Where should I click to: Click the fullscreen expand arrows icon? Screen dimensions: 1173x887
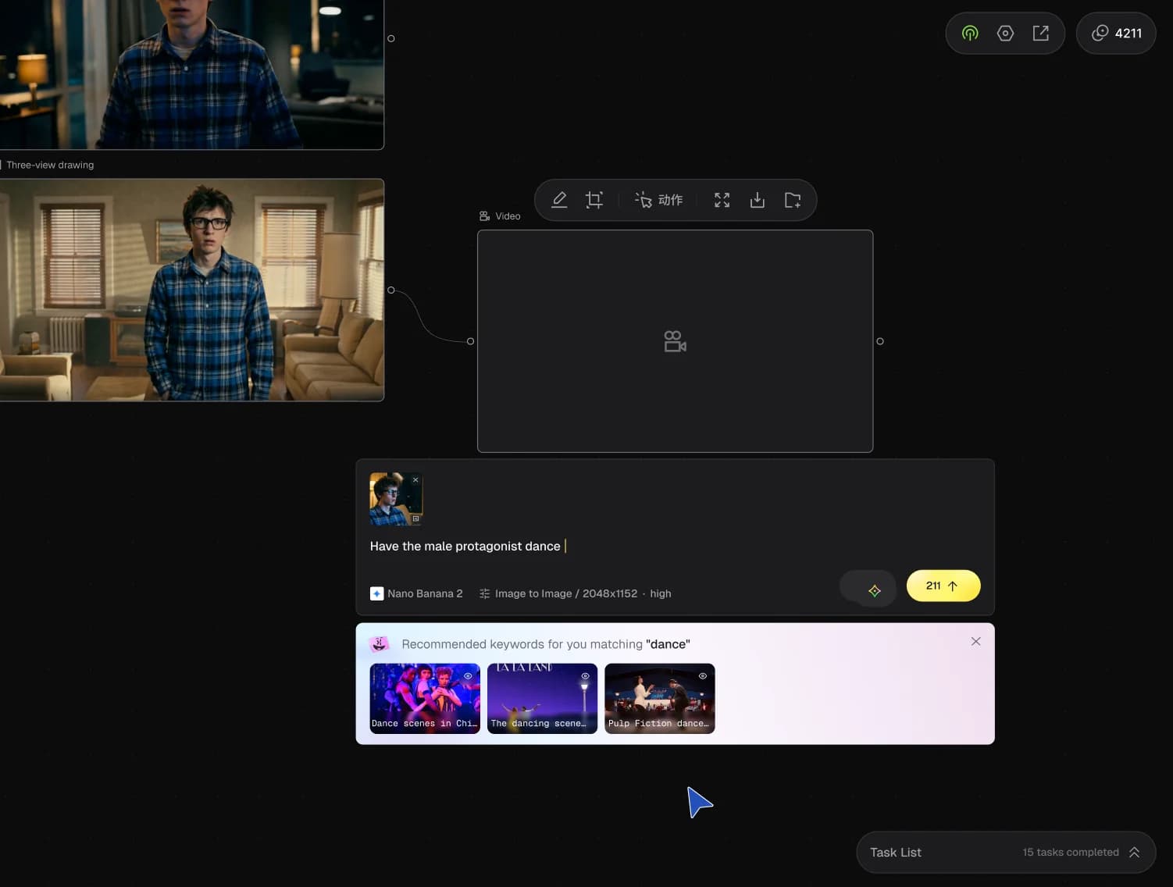tap(722, 200)
